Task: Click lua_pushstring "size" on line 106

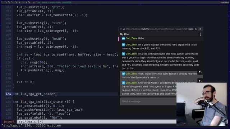Action: [x=42, y=23]
